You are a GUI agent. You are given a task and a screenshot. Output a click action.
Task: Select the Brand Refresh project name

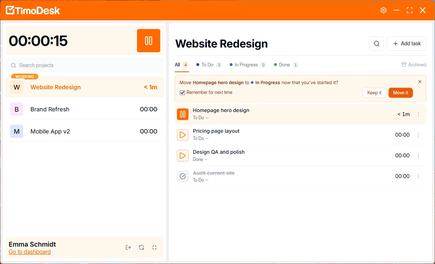50,109
